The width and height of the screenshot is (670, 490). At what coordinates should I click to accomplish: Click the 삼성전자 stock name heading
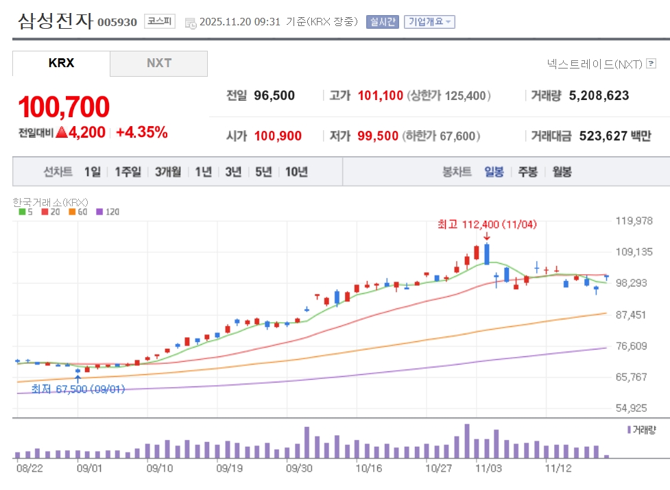[55, 21]
